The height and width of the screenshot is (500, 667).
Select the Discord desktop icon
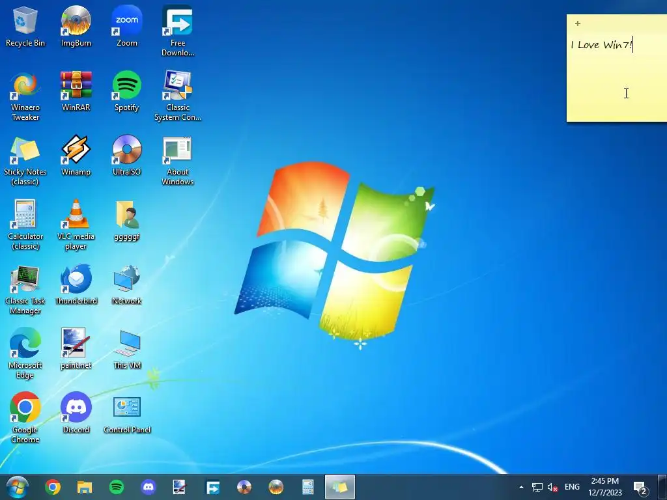76,413
